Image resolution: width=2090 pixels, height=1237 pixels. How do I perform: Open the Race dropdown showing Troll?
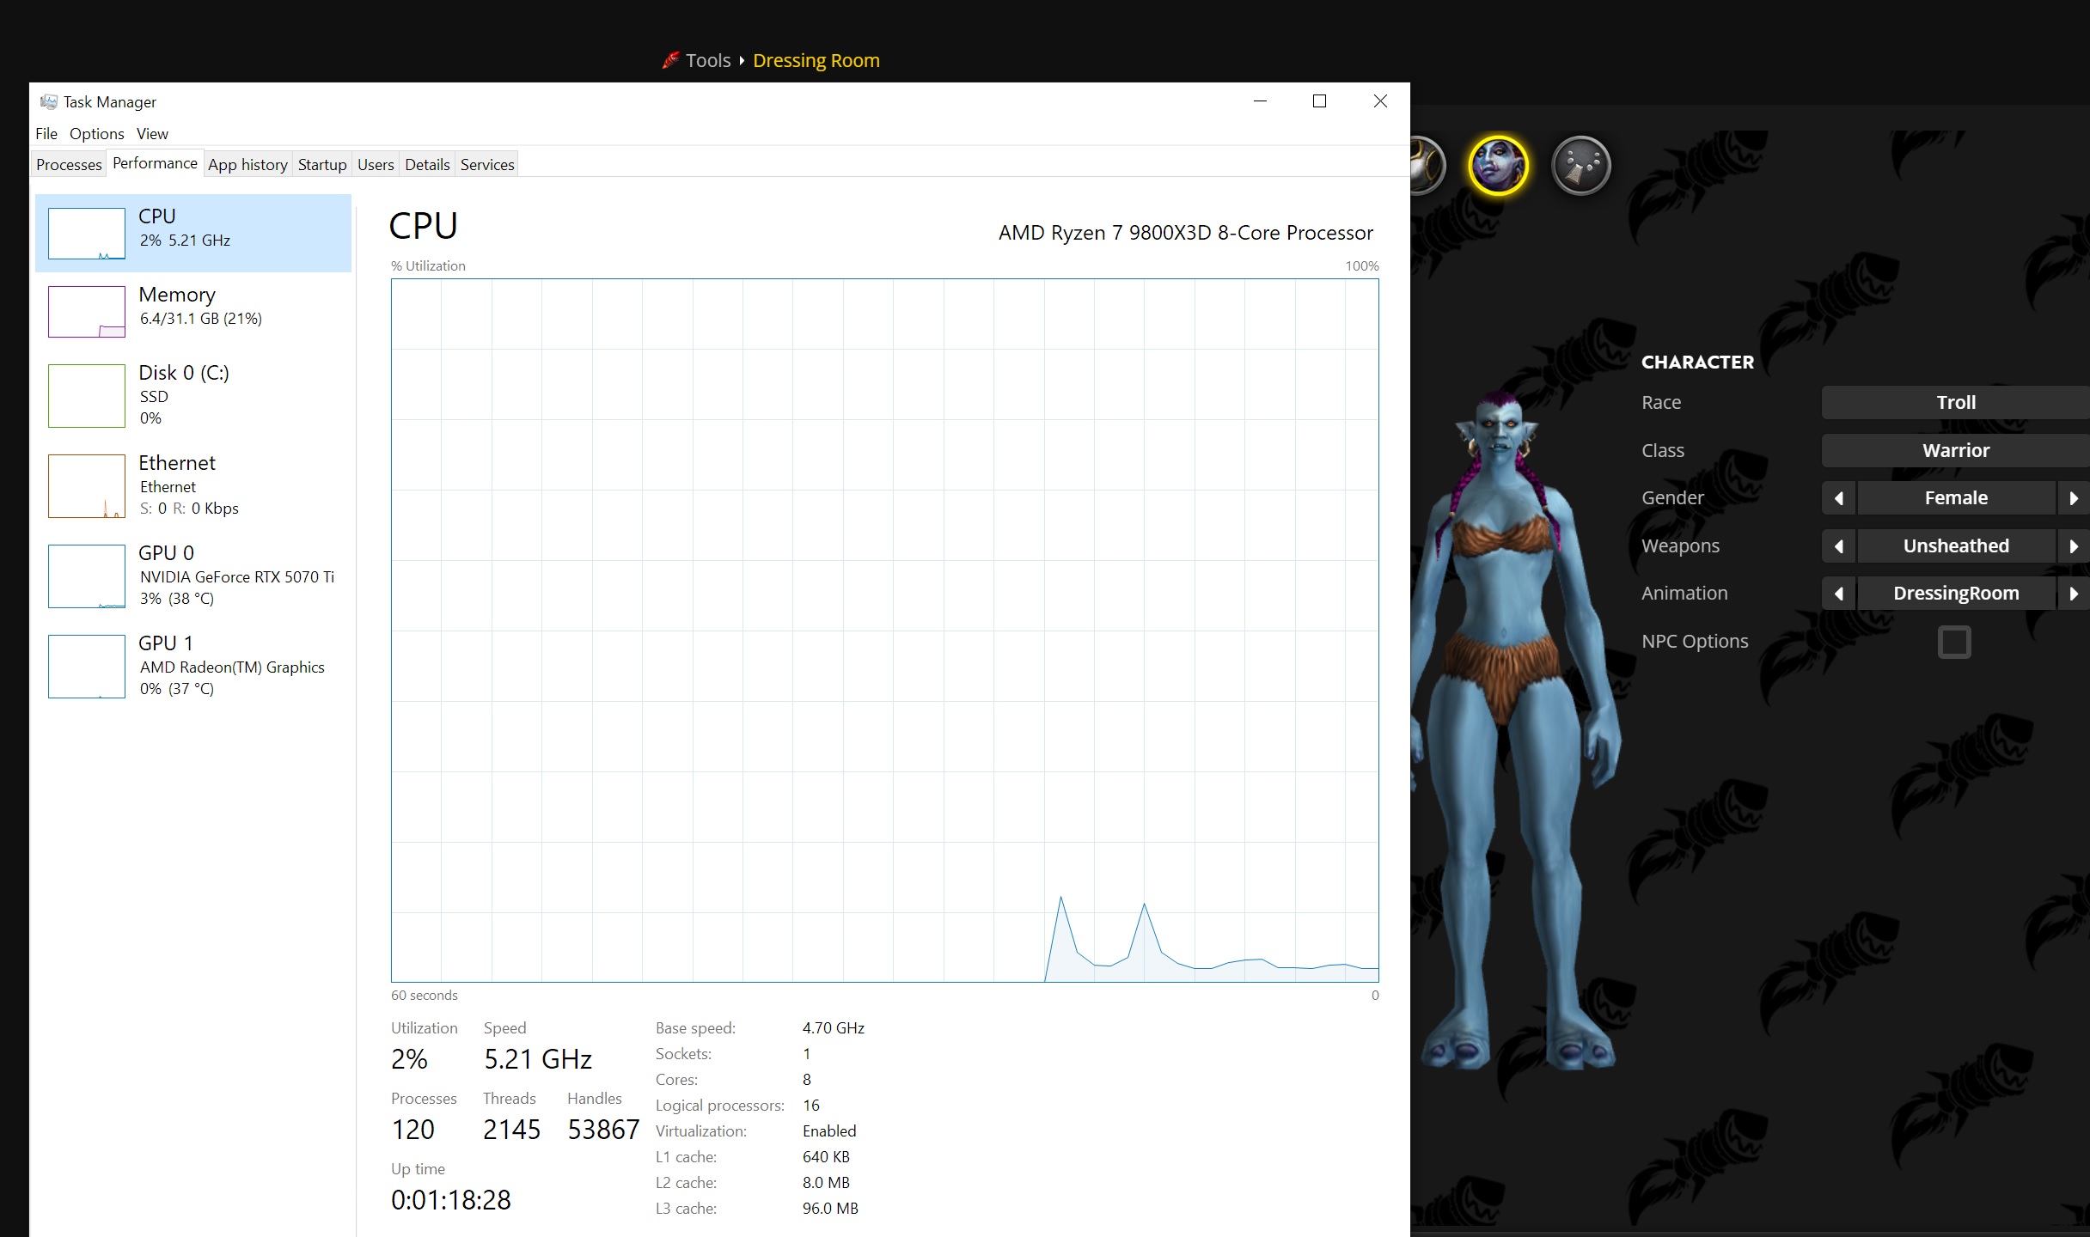coord(1956,402)
